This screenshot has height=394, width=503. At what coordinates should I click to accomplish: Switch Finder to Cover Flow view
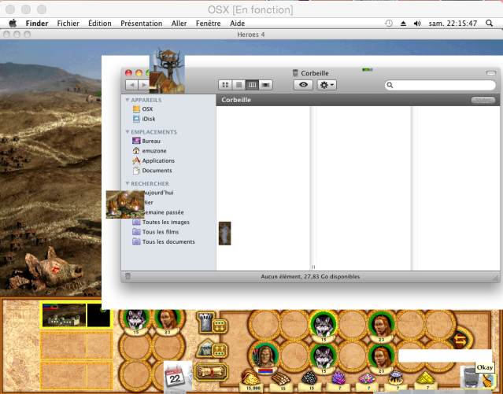(x=265, y=85)
